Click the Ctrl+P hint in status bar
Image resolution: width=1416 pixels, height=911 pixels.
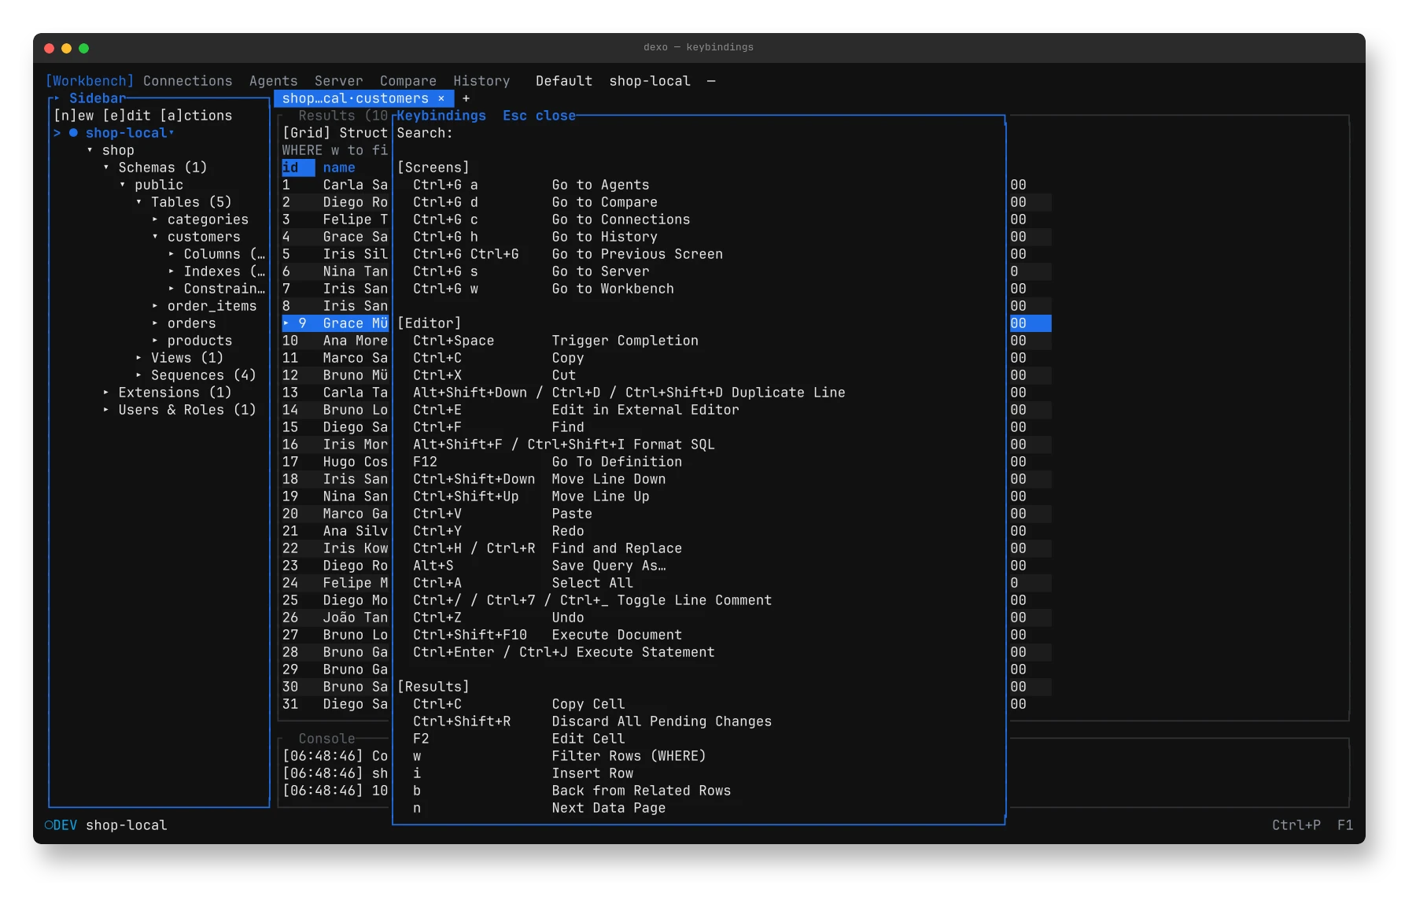1296,825
